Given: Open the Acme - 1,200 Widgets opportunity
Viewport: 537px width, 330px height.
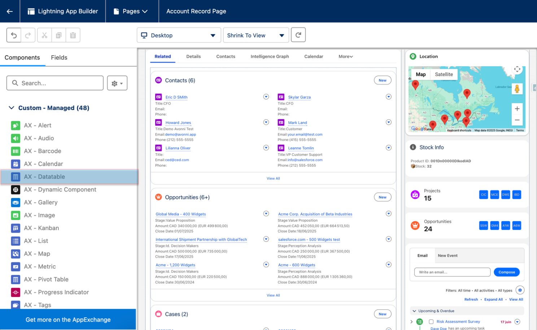Looking at the screenshot, I should pos(175,265).
